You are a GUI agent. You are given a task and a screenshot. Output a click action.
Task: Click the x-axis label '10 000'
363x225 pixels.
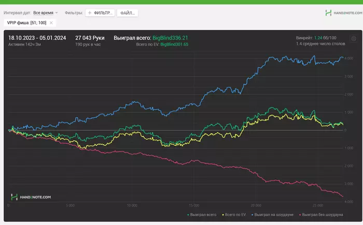coord(132,205)
